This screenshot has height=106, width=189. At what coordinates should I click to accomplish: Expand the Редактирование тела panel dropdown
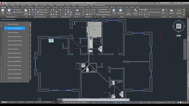pyautogui.click(x=40, y=17)
